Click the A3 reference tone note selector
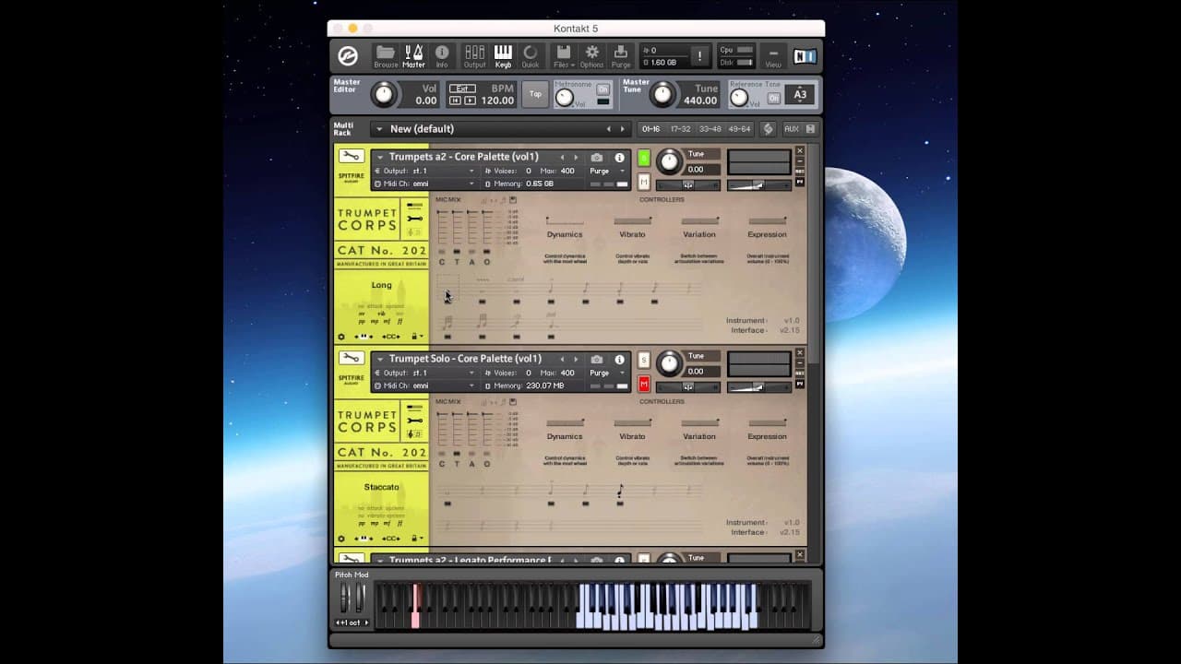This screenshot has width=1181, height=664. 800,94
